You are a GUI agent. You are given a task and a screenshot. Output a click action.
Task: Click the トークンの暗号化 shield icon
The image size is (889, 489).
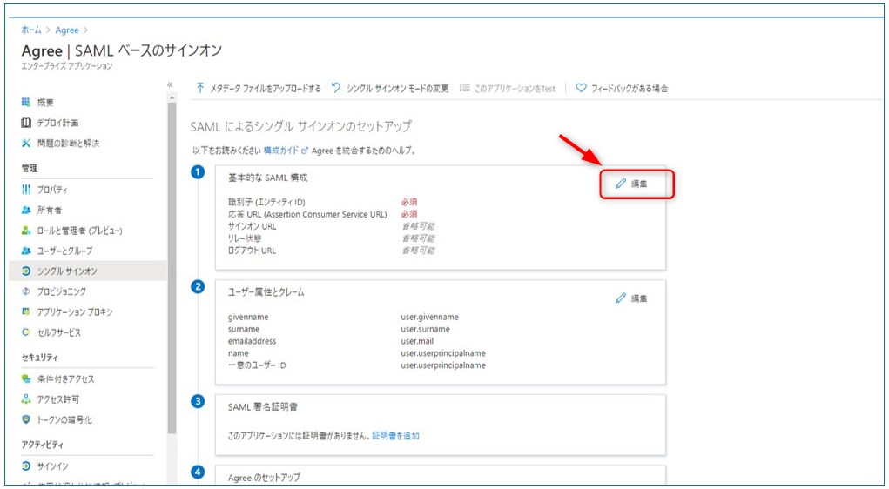[x=25, y=420]
